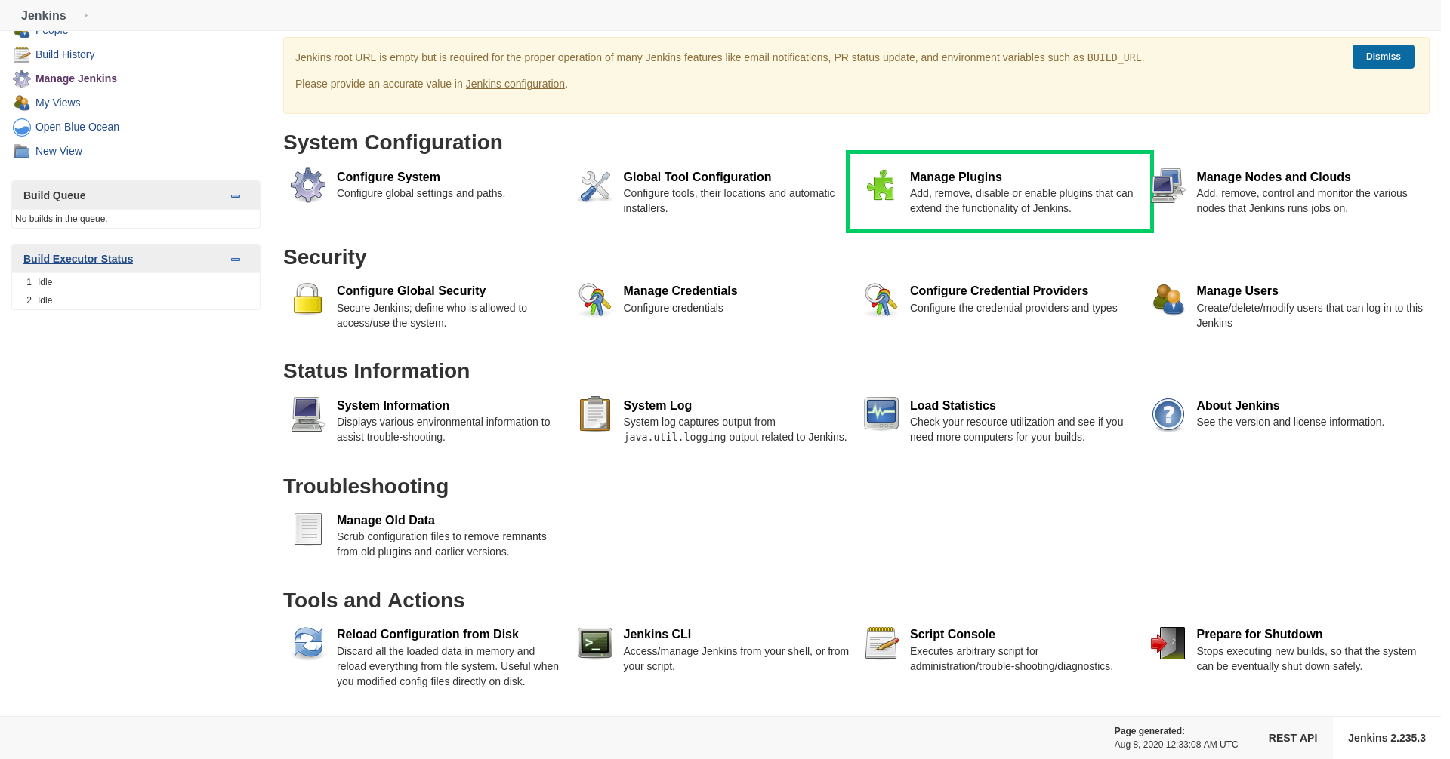The image size is (1450, 759).
Task: Click the System Log clipboard icon
Action: (594, 414)
